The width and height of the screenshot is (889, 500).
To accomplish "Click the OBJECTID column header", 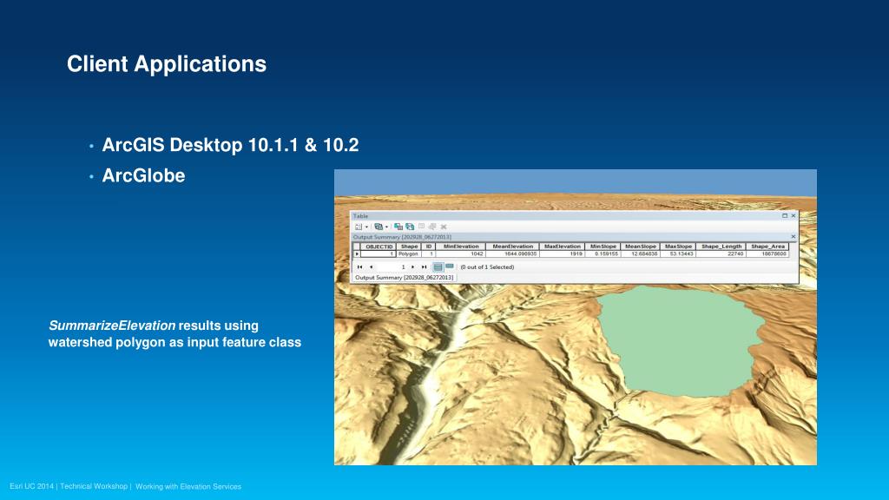I will pos(379,247).
